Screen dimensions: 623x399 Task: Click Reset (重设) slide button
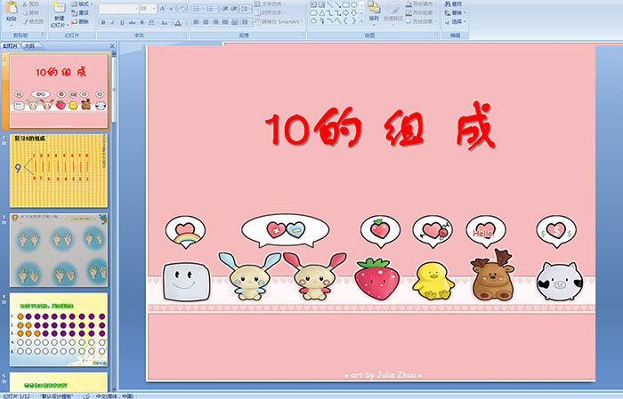(x=80, y=12)
